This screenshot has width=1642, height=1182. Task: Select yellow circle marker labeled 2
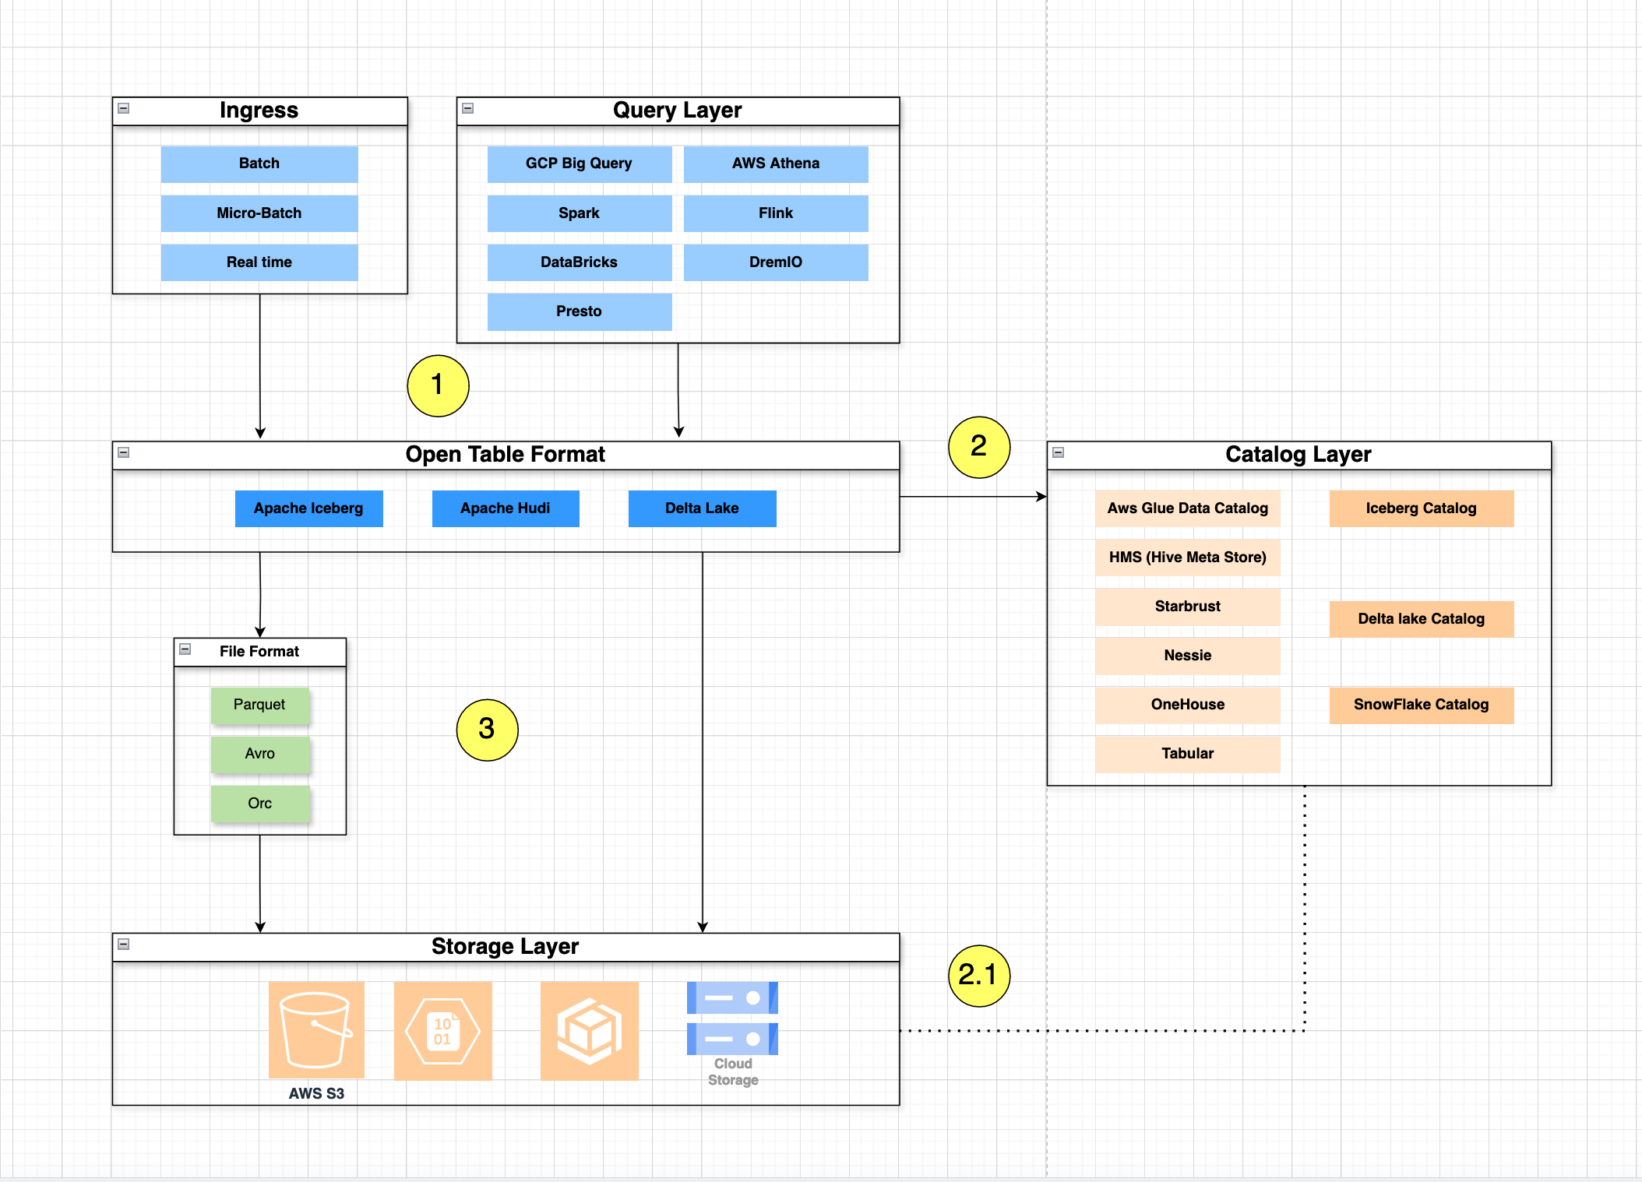979,447
